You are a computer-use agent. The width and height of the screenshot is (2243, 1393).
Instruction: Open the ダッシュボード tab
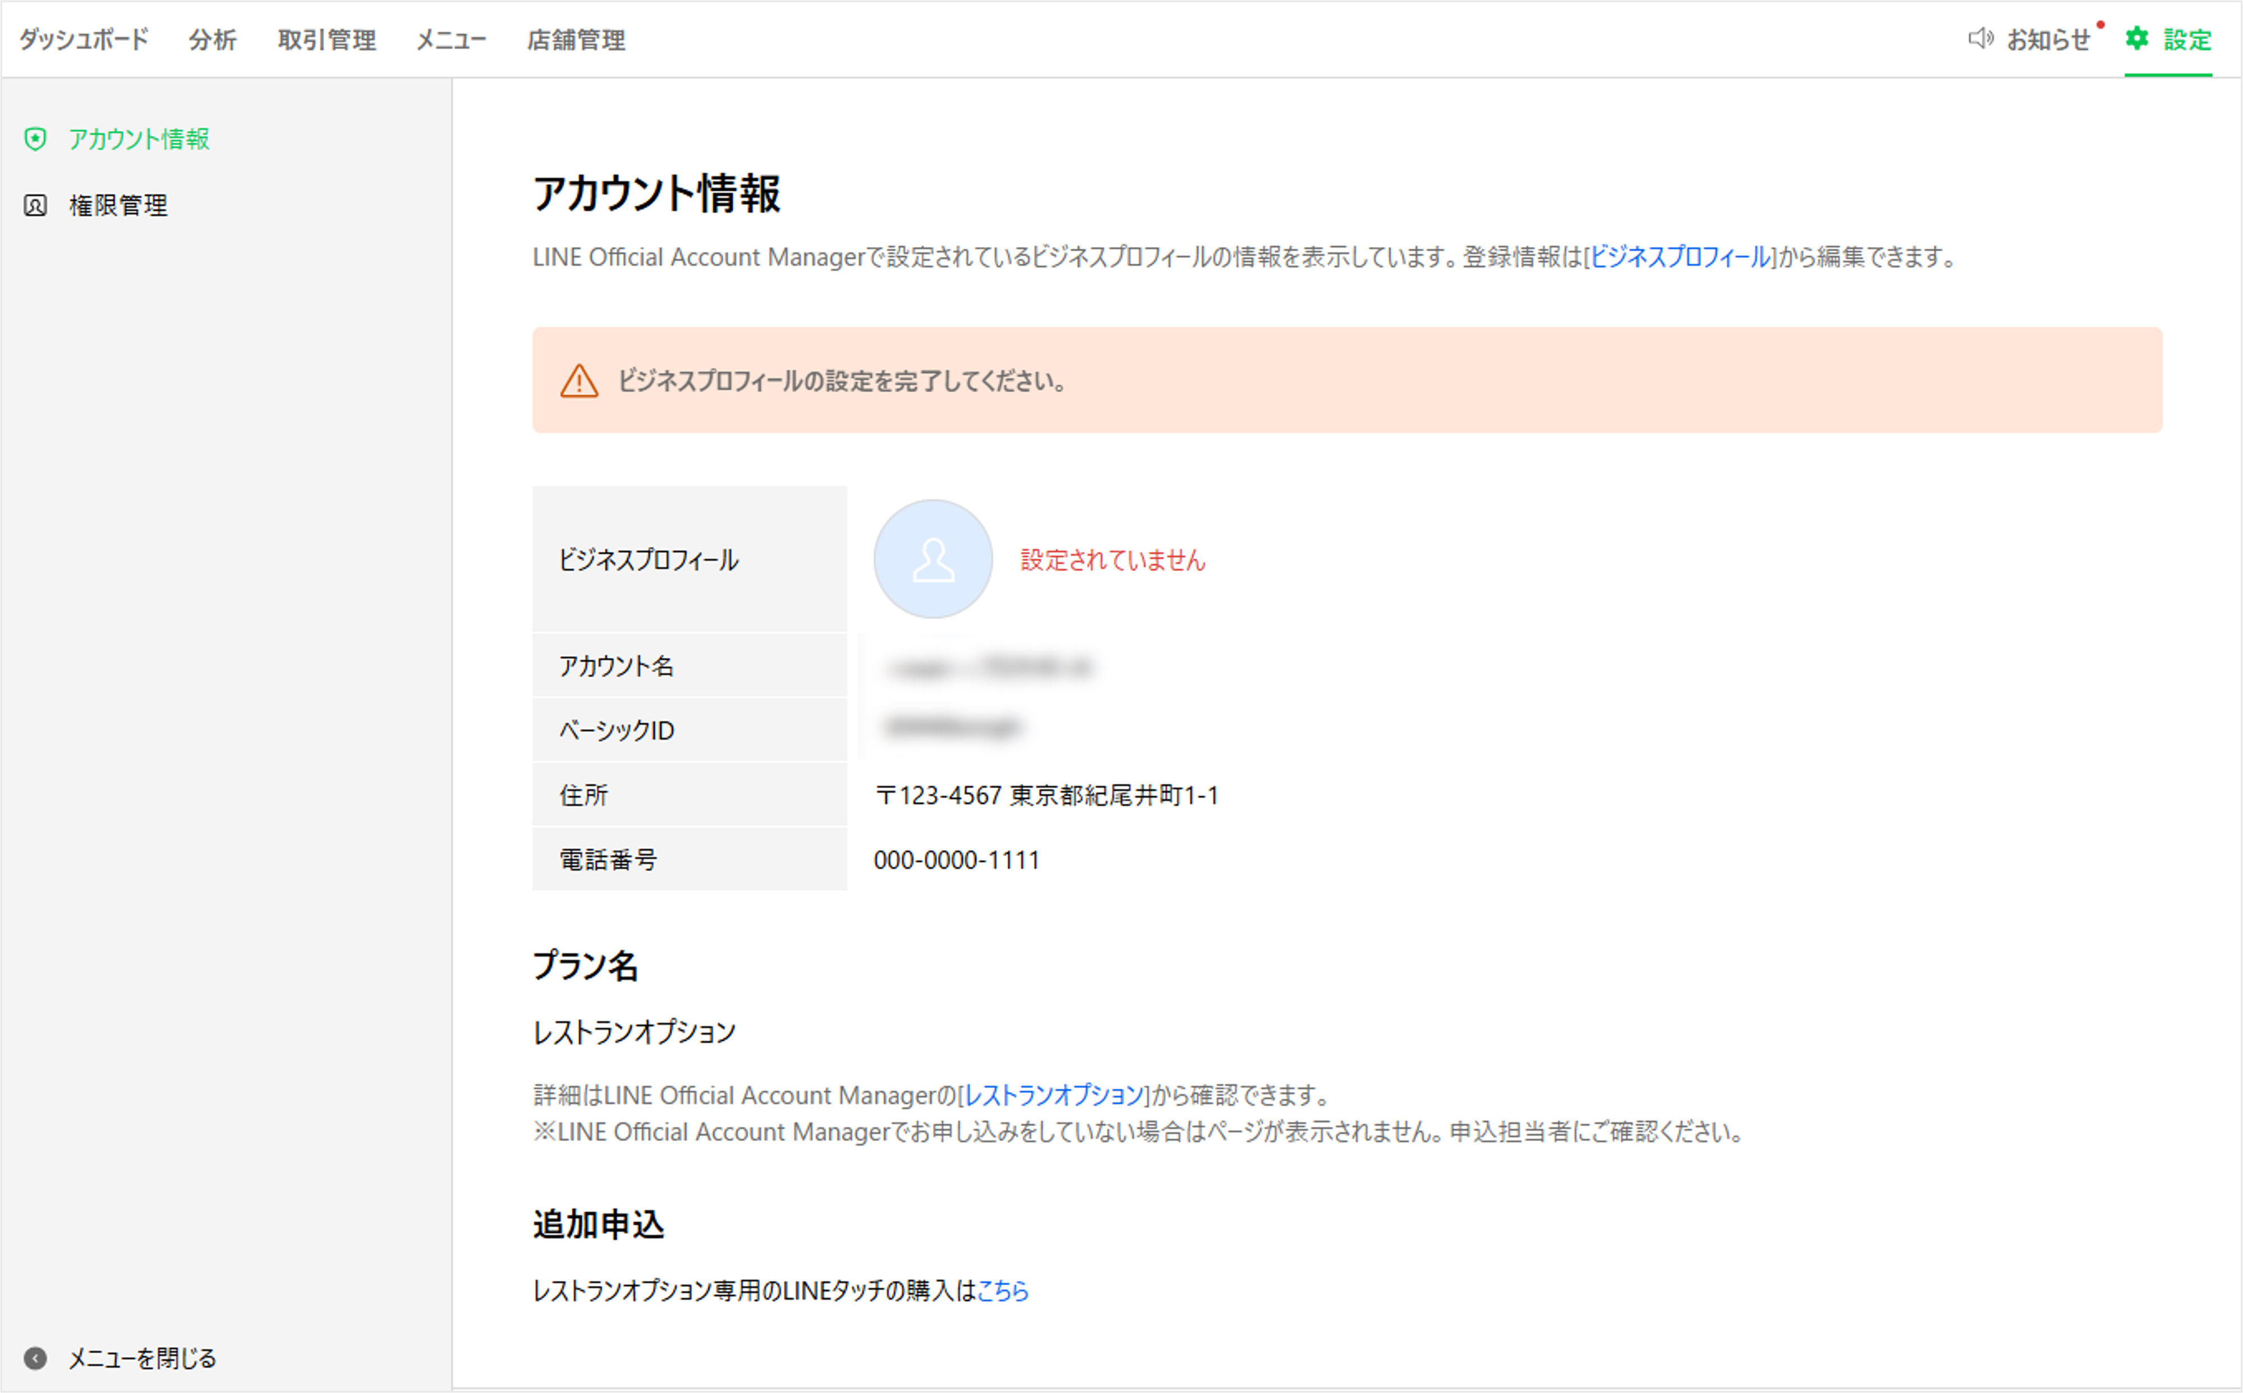point(84,40)
